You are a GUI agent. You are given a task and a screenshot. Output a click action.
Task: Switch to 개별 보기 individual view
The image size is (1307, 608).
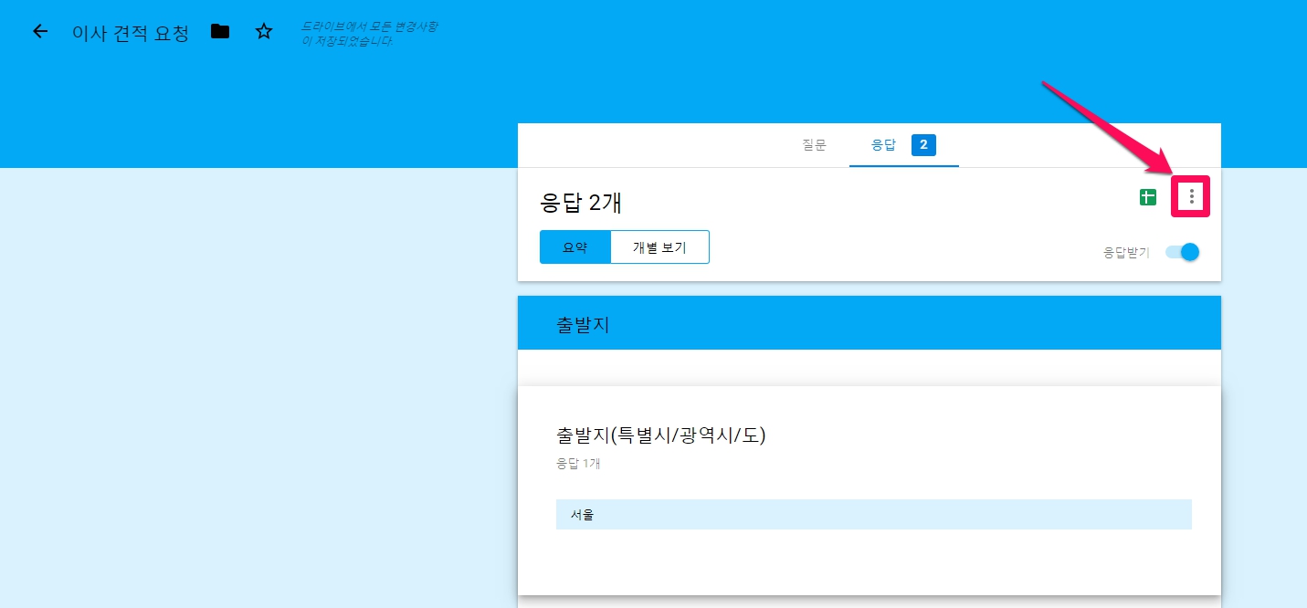(x=659, y=247)
